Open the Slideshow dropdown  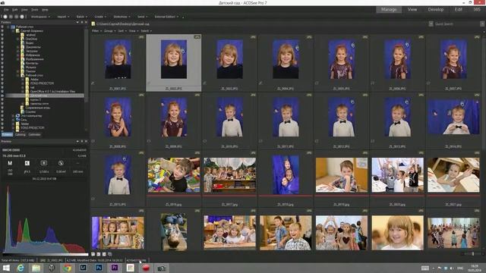tap(121, 17)
